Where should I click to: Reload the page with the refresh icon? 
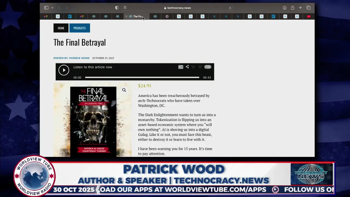230,8
